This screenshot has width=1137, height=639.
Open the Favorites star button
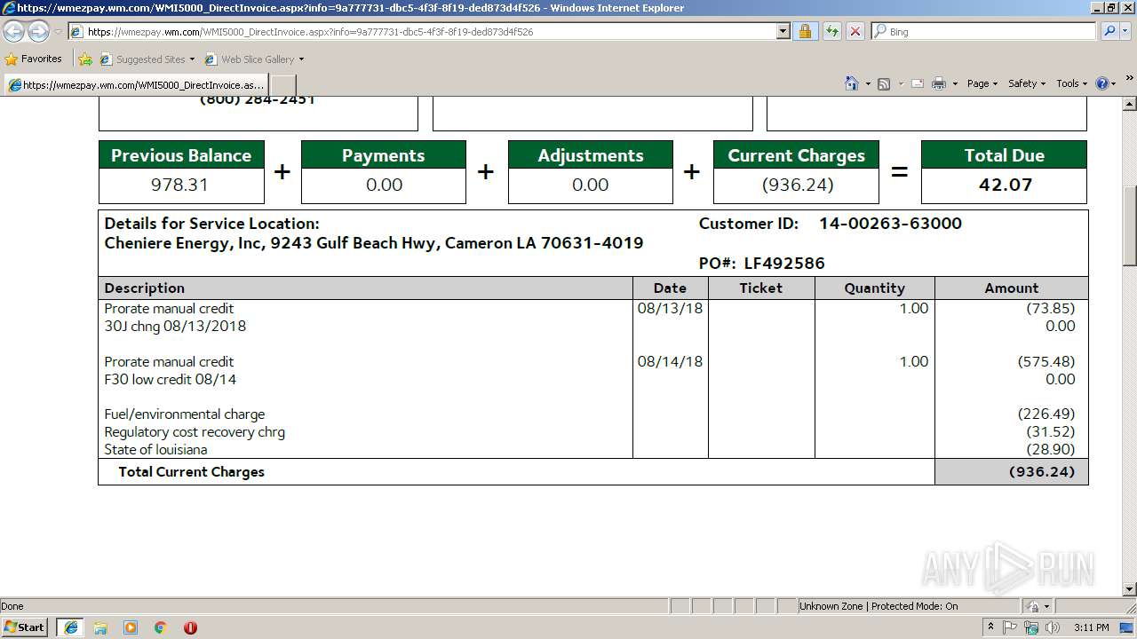(33, 59)
